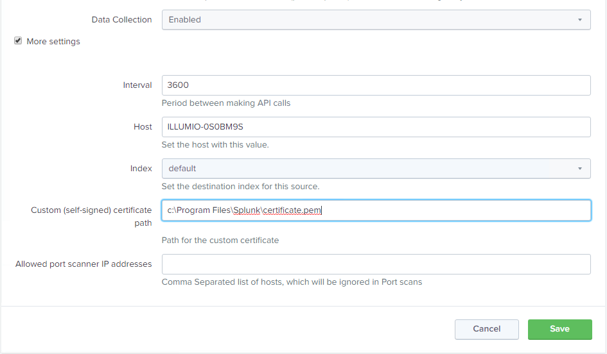
Task: Click the 'More settings' label text
Action: (x=53, y=41)
